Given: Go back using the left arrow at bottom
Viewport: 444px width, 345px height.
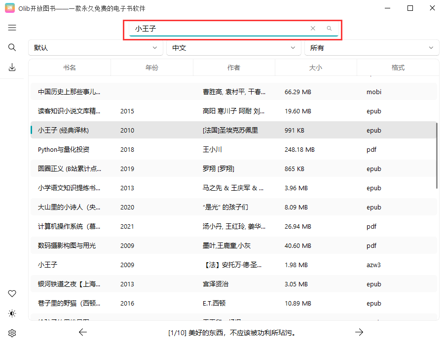Looking at the screenshot, I should [83, 332].
